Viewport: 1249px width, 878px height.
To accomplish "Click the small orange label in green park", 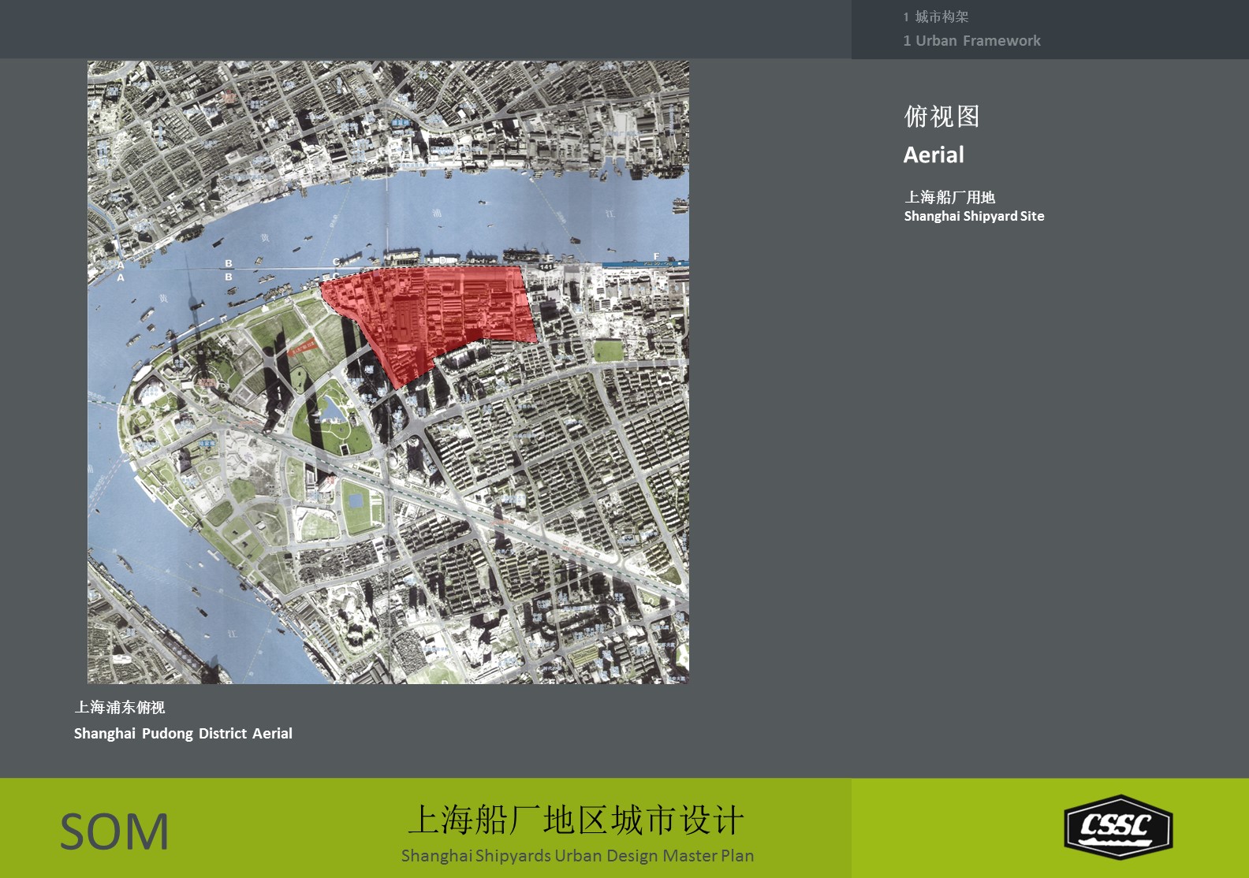I will pyautogui.click(x=303, y=347).
